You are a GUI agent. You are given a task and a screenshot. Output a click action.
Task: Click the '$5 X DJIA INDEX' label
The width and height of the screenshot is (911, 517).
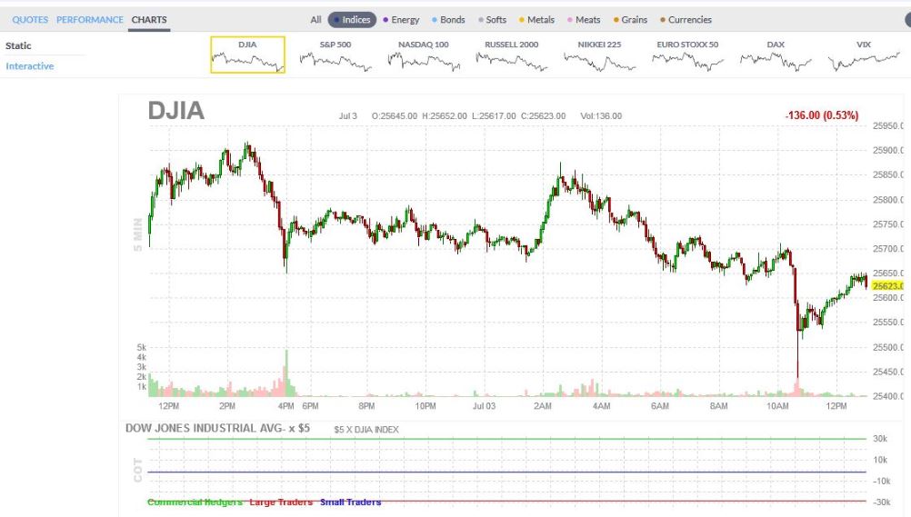[366, 429]
